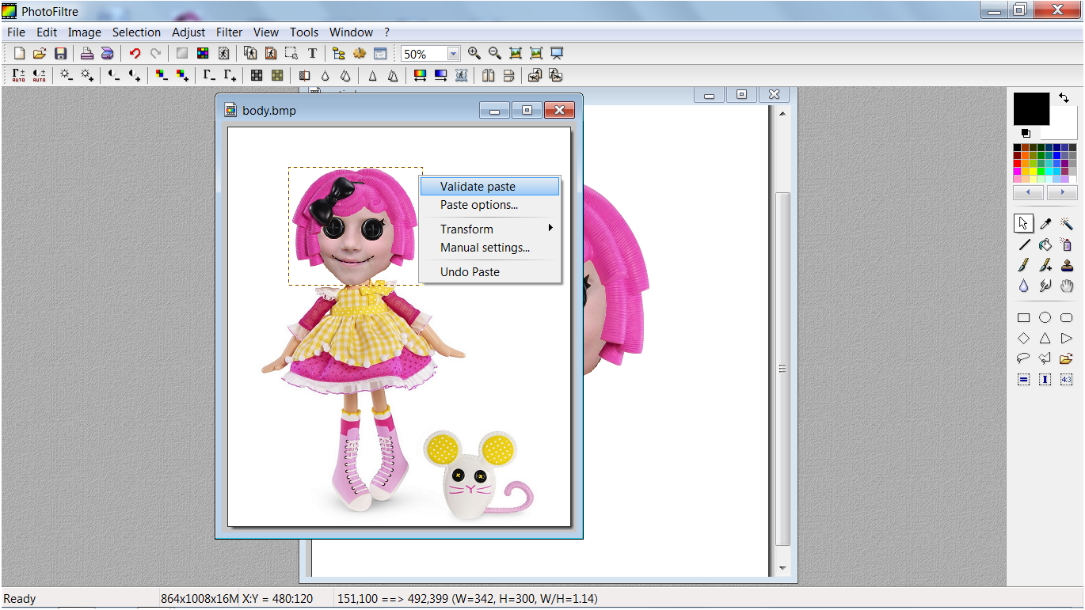
Task: Select the Magic wand tool
Action: (1067, 224)
